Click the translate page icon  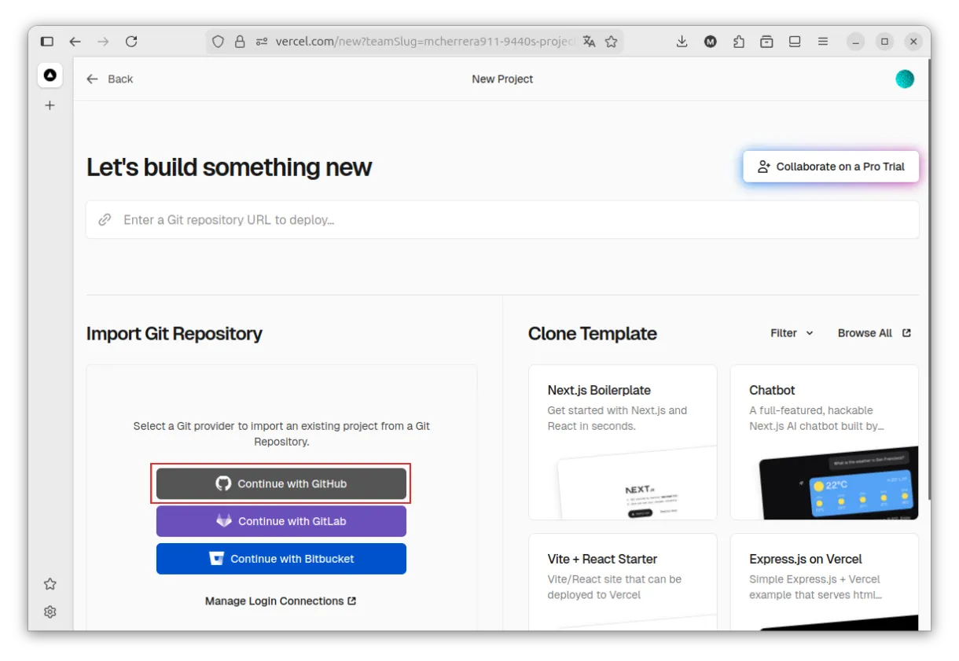pyautogui.click(x=589, y=42)
